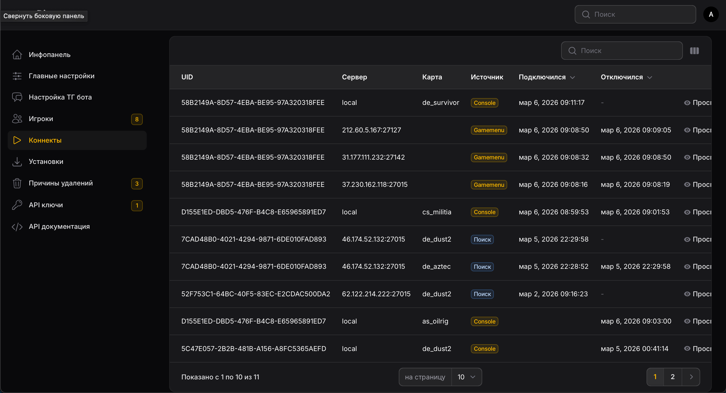Click the eye icon in the as_oilrig row
726x393 pixels.
[687, 321]
